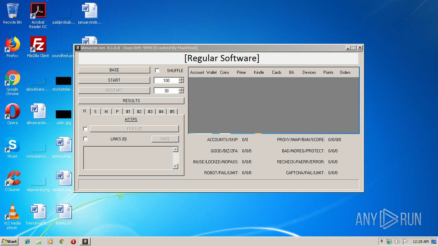The height and width of the screenshot is (246, 438).
Task: Switch to the #3 tab
Action: [x=150, y=112]
